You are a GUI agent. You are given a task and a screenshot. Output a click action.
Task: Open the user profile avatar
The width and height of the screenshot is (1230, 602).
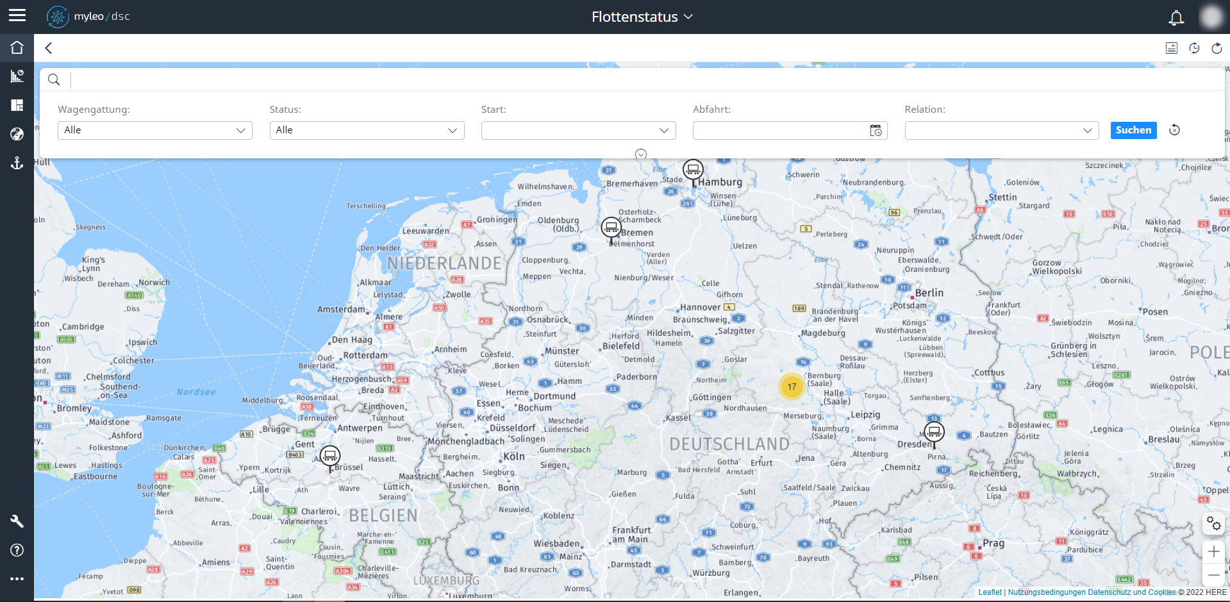1211,17
